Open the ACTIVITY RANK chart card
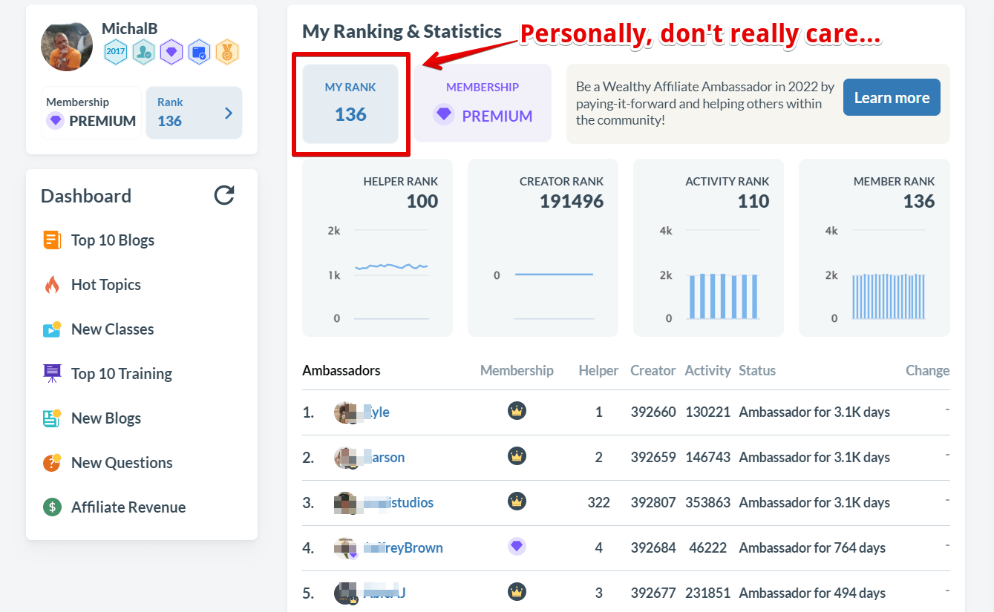Image resolution: width=994 pixels, height=612 pixels. pos(708,248)
